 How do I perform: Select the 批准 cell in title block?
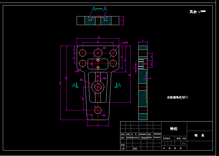[135, 148]
